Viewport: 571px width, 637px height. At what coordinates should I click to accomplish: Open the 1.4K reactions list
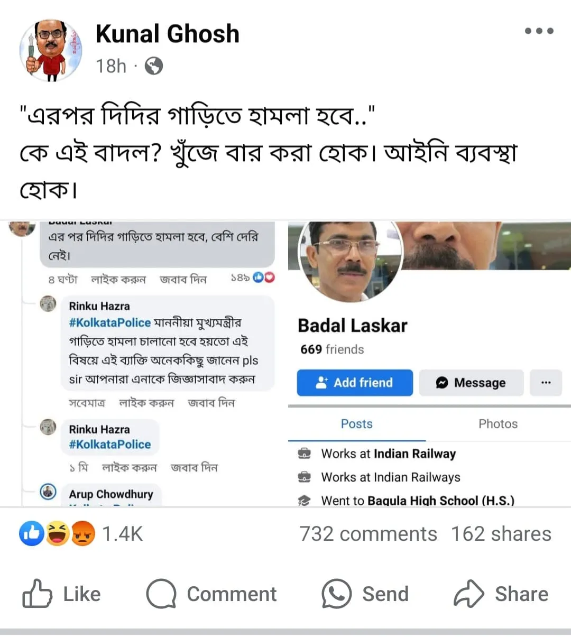(x=122, y=534)
